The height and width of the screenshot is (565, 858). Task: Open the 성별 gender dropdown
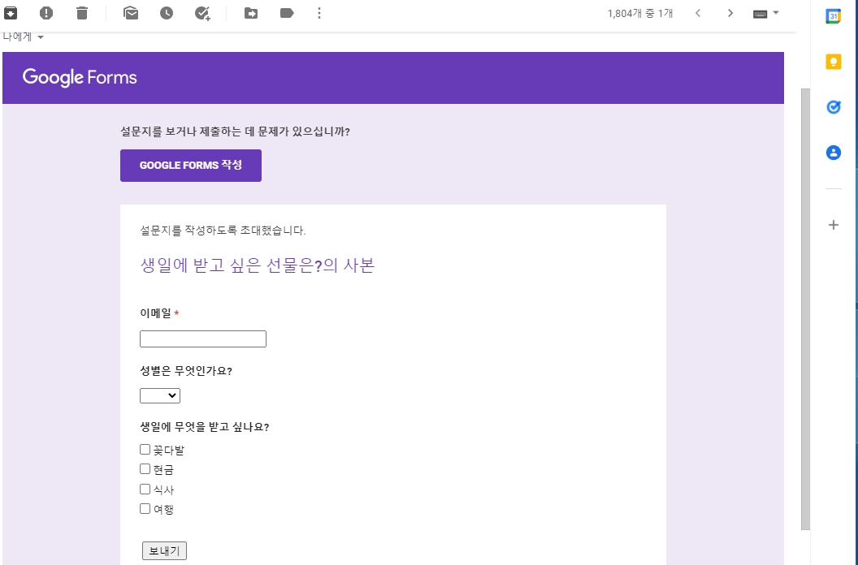160,395
